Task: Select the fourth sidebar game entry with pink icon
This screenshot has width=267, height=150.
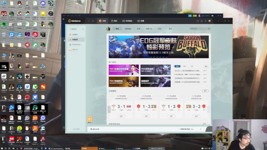Action: [x=76, y=49]
